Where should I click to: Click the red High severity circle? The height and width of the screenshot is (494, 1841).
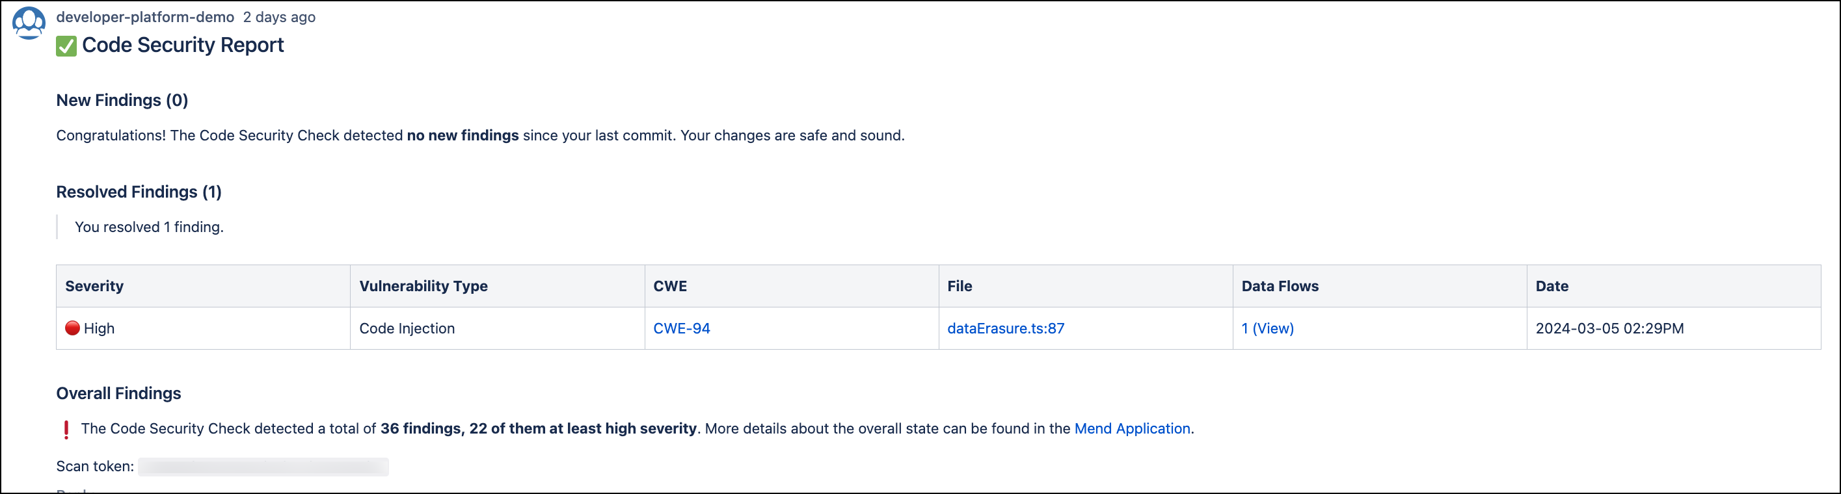(x=72, y=328)
